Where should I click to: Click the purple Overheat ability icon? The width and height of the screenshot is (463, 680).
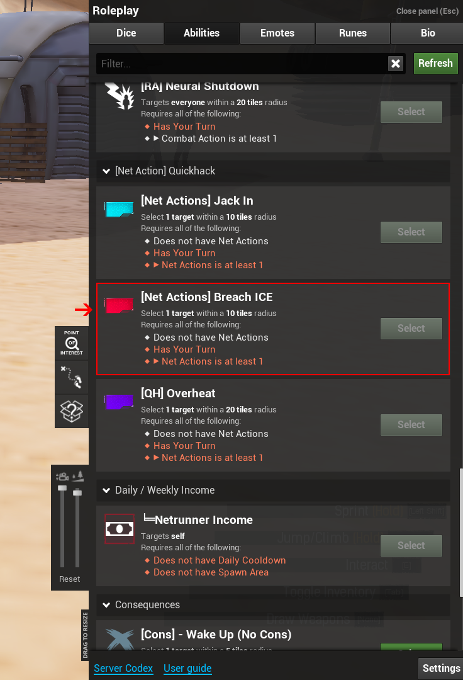[119, 402]
